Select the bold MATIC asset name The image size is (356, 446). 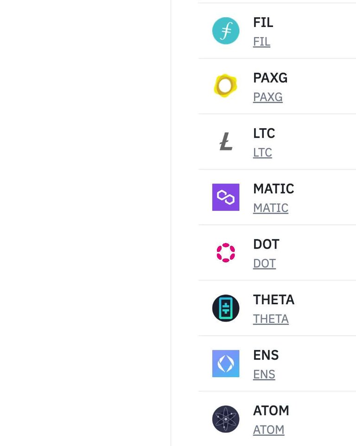click(273, 189)
